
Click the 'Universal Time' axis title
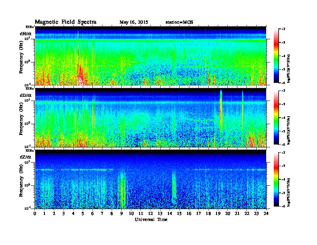coord(151,219)
